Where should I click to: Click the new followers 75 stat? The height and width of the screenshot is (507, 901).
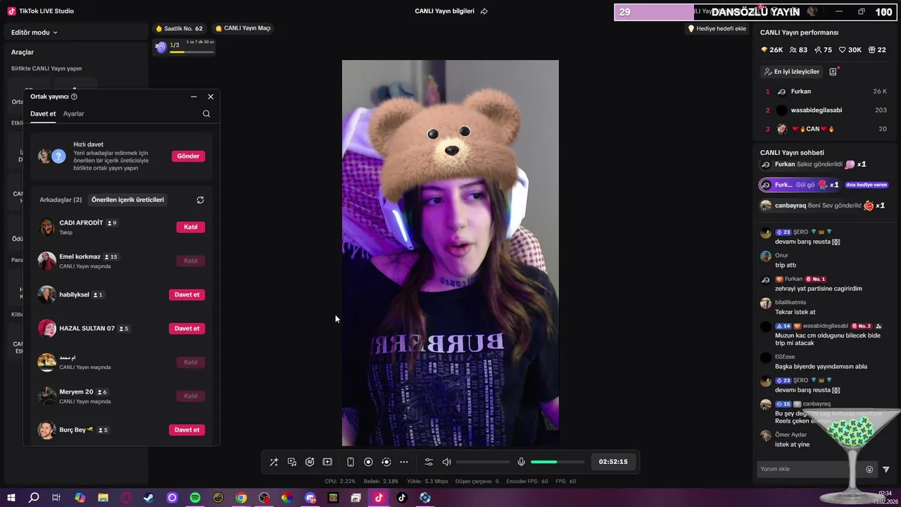823,50
